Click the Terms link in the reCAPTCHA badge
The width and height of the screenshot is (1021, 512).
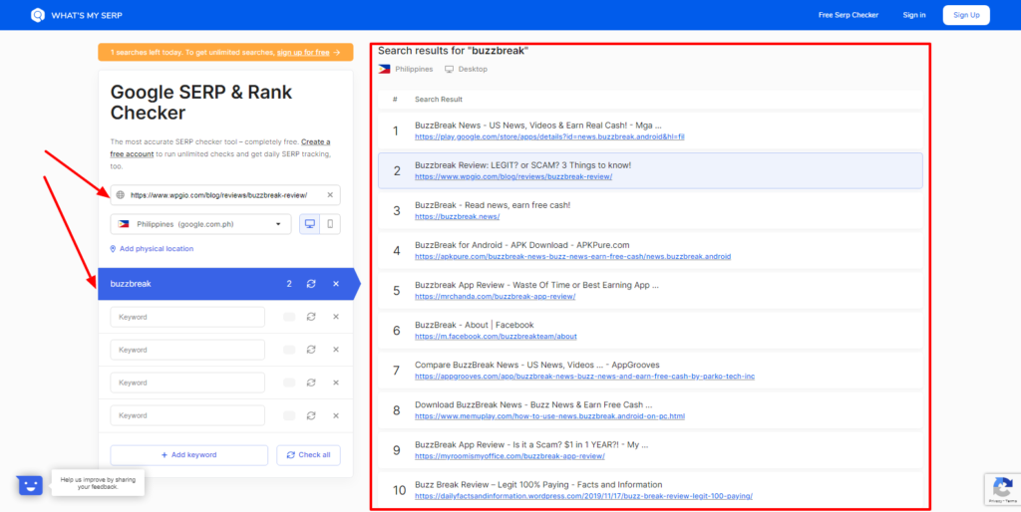(1009, 502)
